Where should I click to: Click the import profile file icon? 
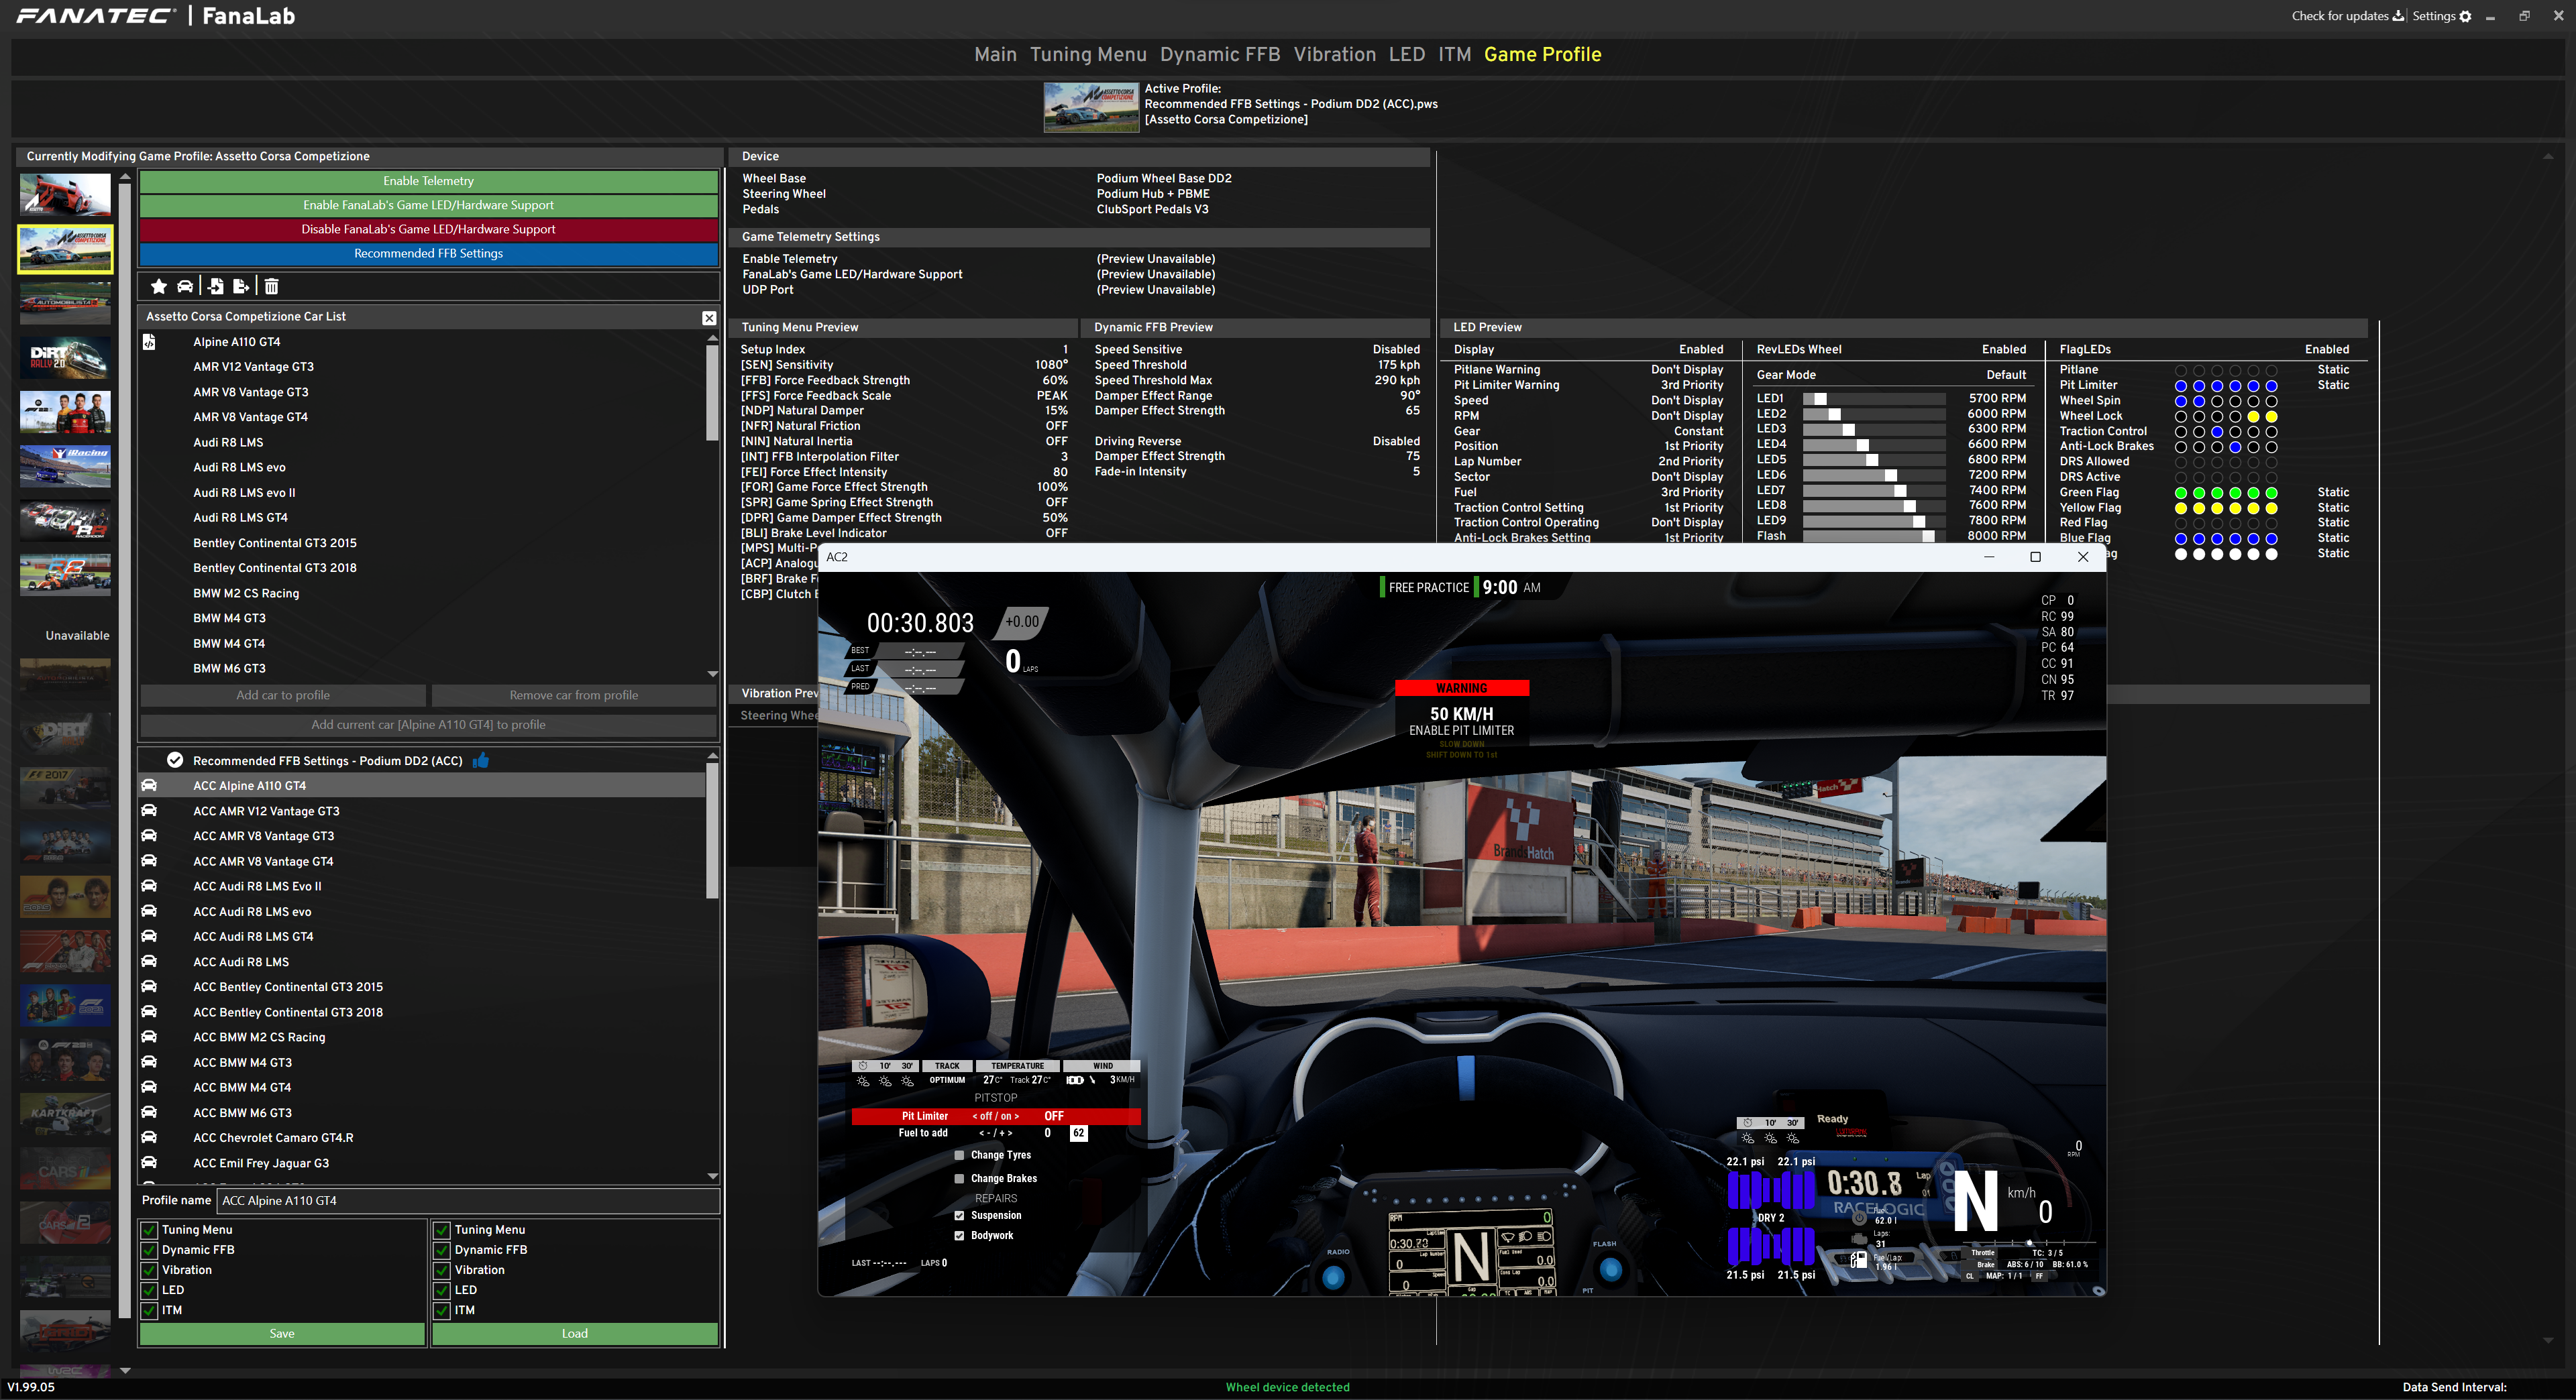[x=215, y=287]
